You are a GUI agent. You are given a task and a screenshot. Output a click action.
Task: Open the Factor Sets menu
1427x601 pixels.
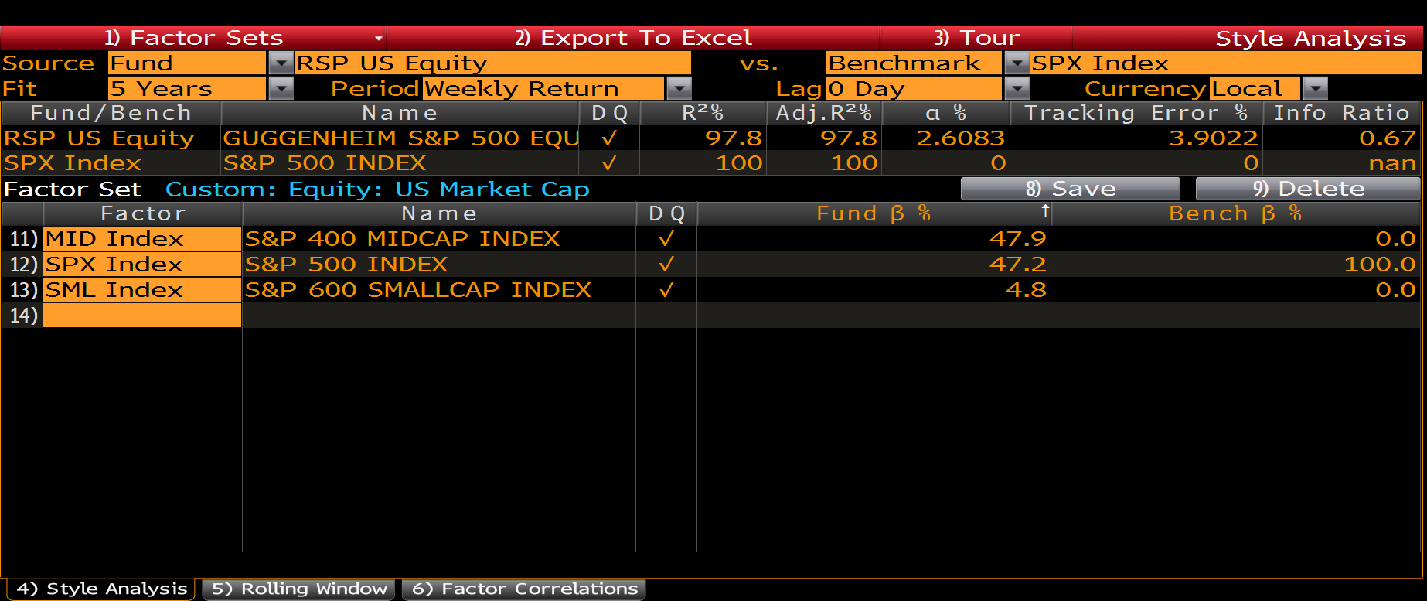pos(193,38)
